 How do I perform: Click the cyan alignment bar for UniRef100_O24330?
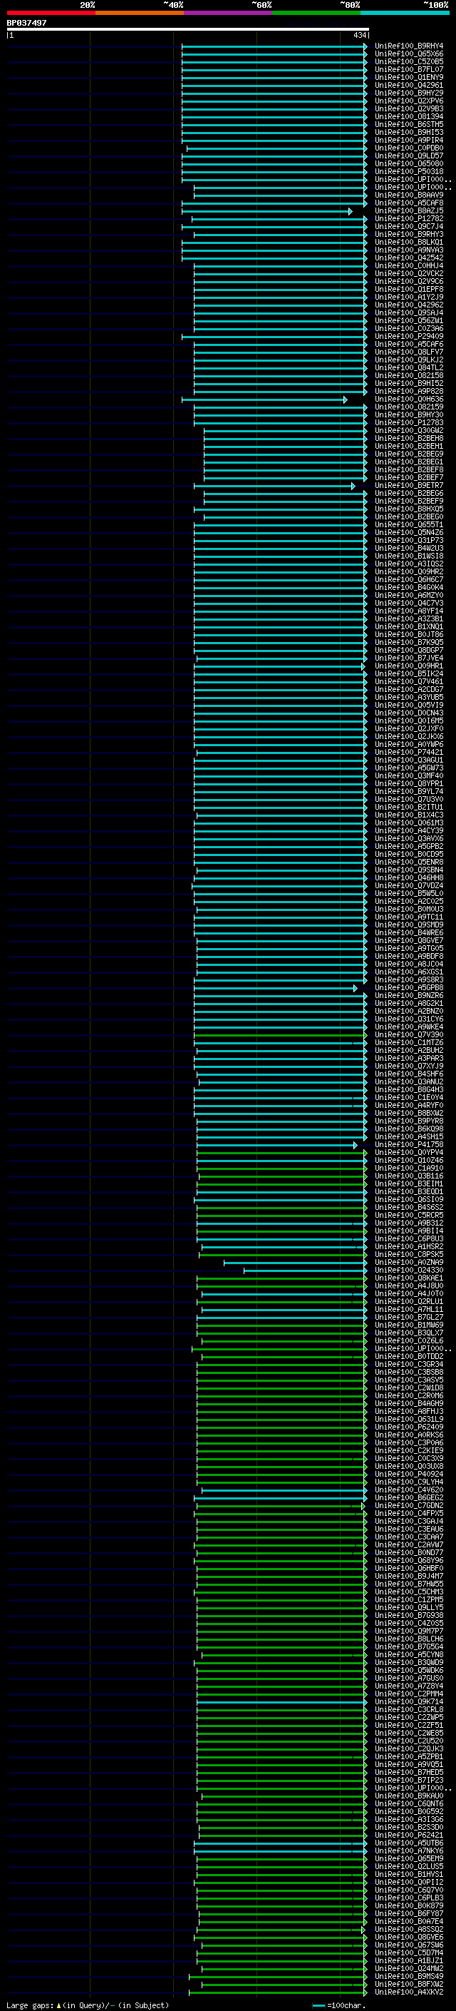pos(305,1270)
